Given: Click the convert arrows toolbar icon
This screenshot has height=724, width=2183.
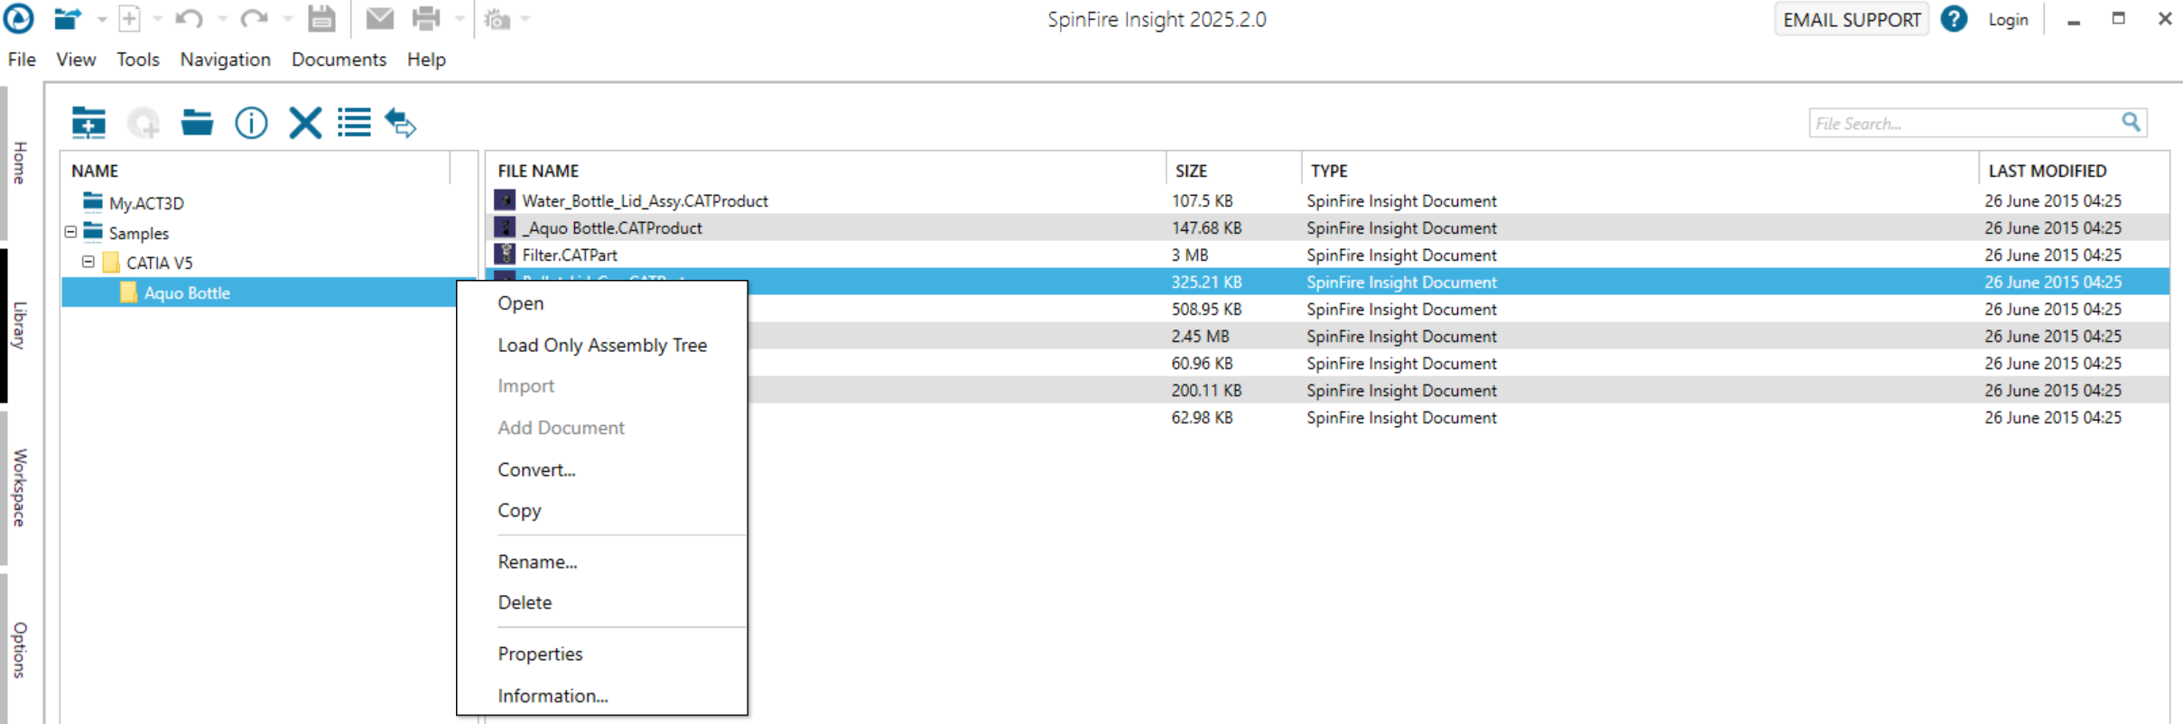Looking at the screenshot, I should pos(401,123).
